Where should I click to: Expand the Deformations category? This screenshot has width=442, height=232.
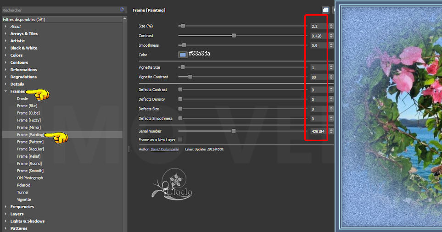pos(6,70)
